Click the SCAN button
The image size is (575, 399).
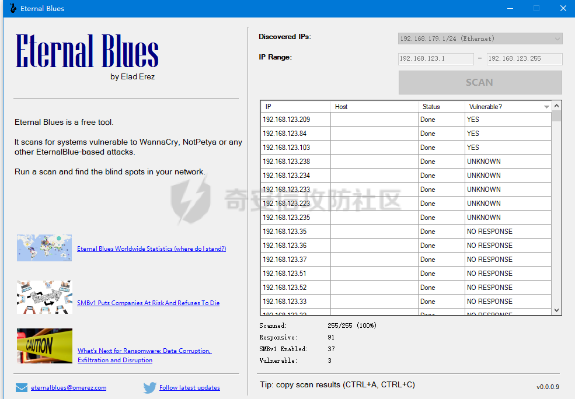pyautogui.click(x=480, y=82)
